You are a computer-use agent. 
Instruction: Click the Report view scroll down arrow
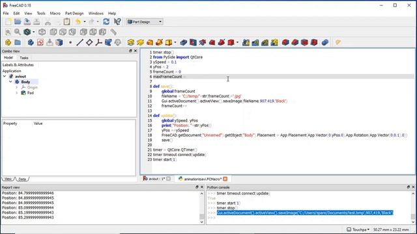202,222
